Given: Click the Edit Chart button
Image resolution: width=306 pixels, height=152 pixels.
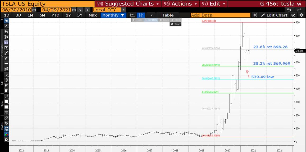Looking at the screenshot, I should click(x=275, y=15).
